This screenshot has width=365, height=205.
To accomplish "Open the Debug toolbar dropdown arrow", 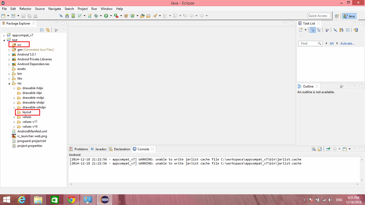I will coord(101,16).
